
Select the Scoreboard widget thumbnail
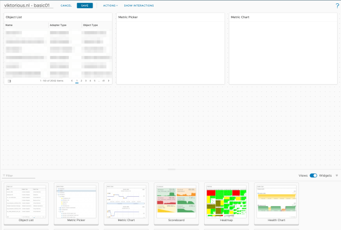tap(176, 203)
